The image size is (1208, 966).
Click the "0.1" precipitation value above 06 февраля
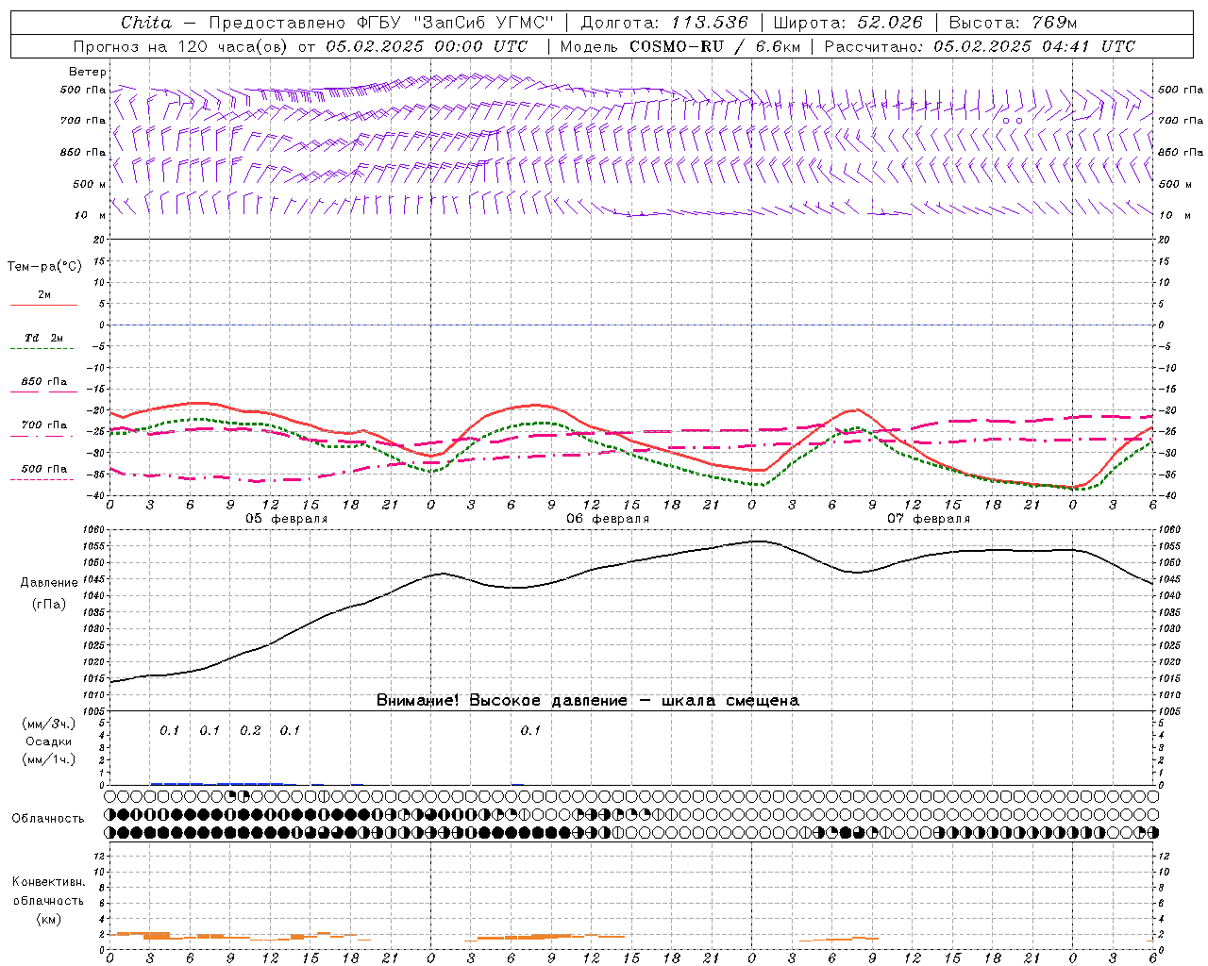[530, 731]
